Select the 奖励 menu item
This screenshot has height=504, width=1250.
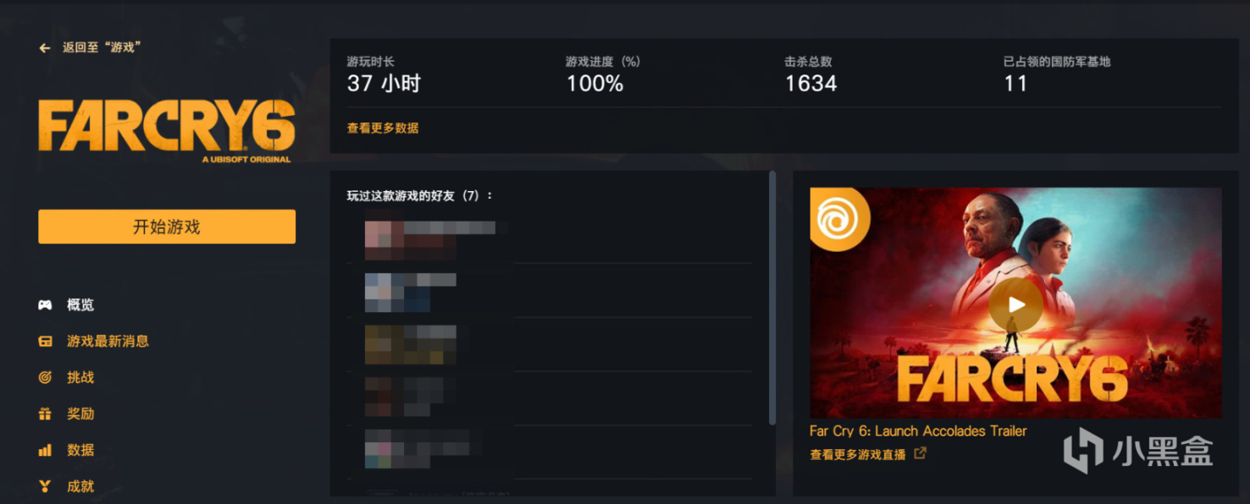point(80,414)
